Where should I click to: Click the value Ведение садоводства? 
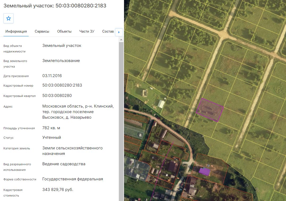tap(64, 164)
